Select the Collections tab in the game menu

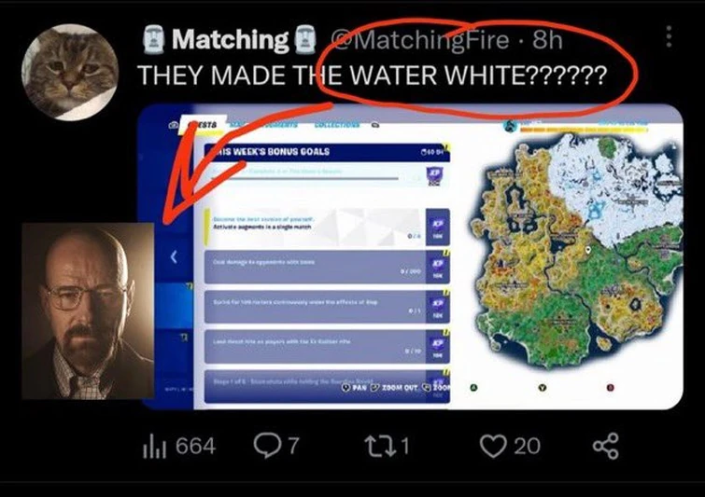tap(337, 124)
